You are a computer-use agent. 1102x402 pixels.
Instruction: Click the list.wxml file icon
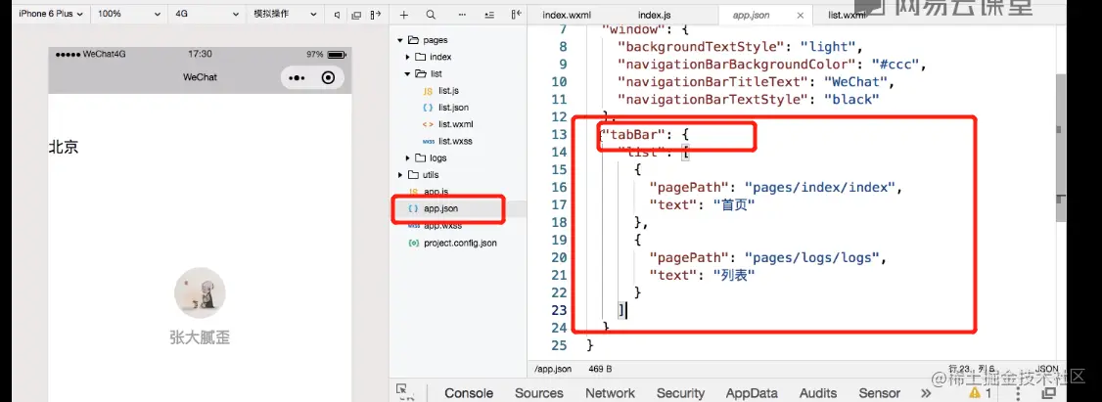pyautogui.click(x=428, y=124)
